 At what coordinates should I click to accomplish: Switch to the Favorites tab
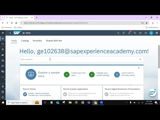click(x=37, y=40)
